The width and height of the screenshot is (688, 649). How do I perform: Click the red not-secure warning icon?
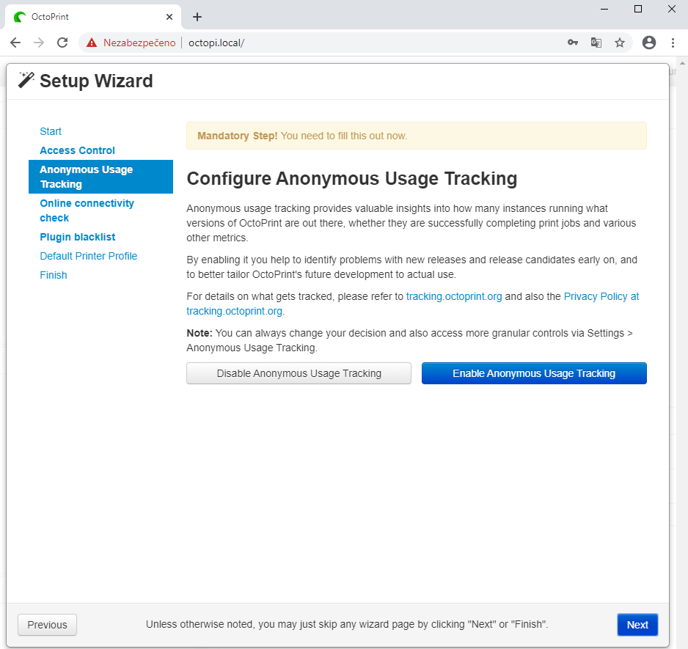pyautogui.click(x=92, y=43)
